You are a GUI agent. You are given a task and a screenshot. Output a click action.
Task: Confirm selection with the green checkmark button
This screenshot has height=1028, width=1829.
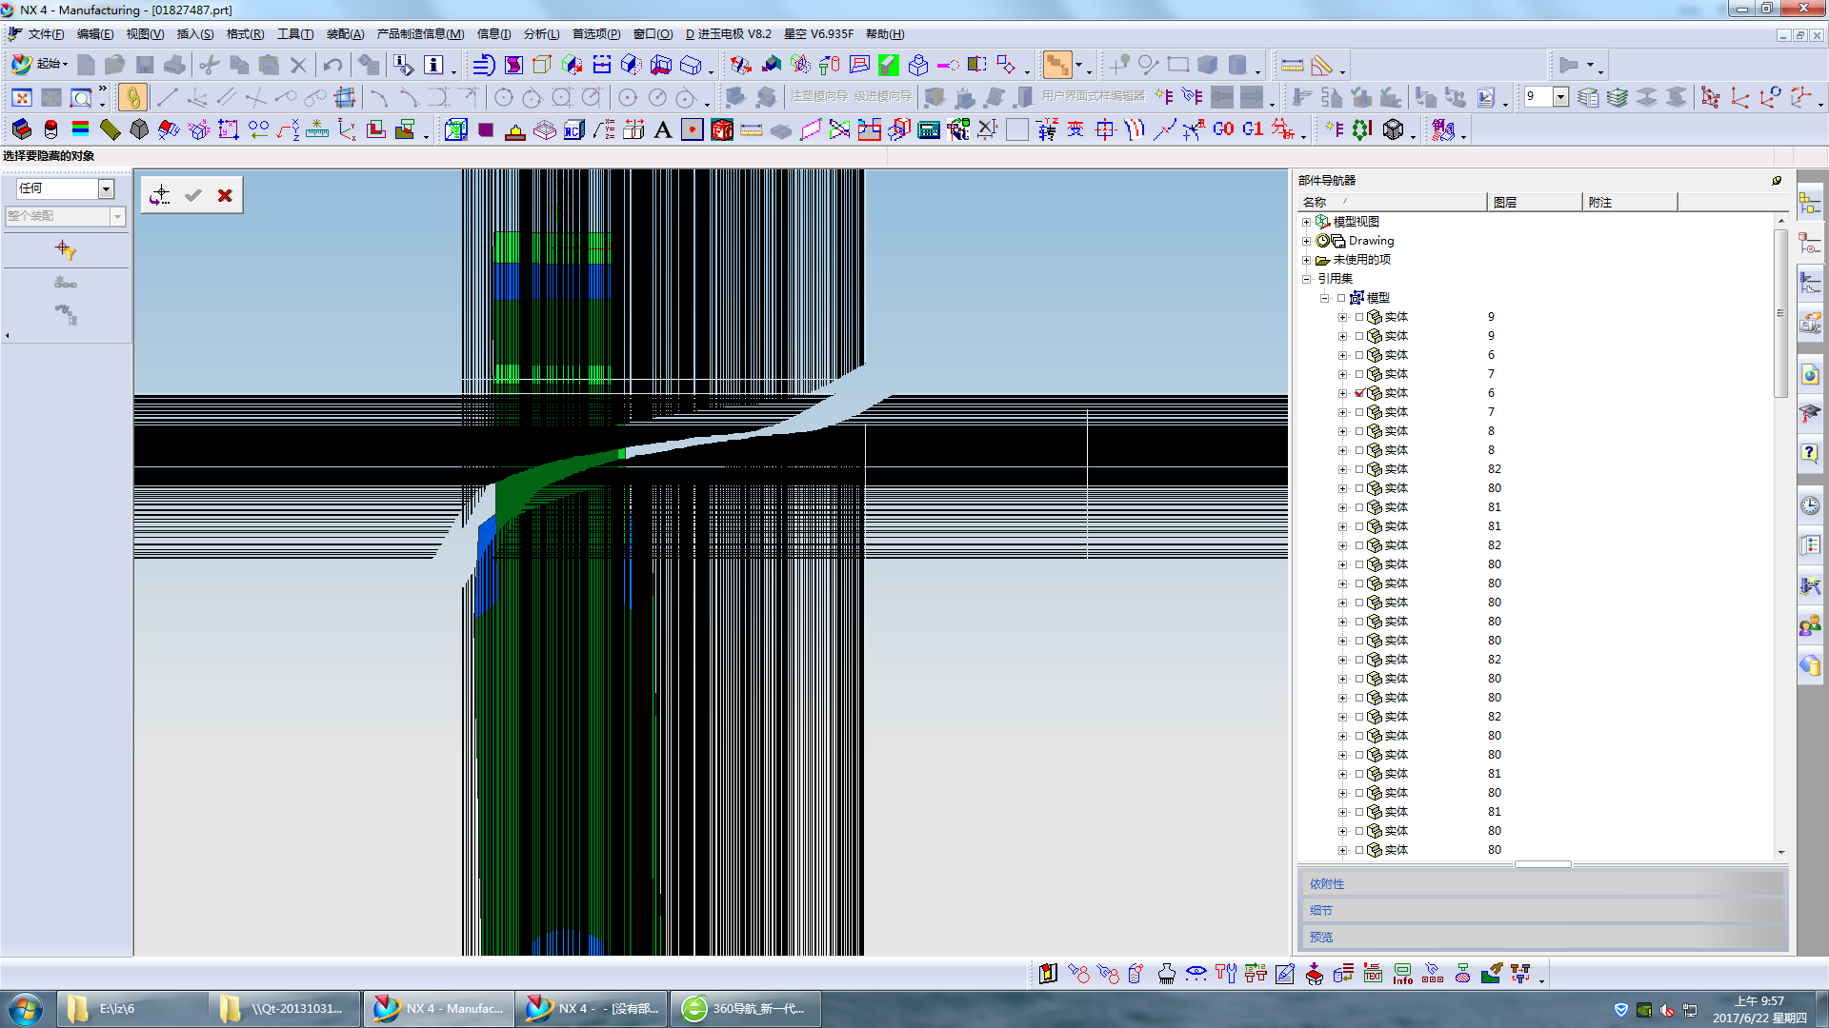193,195
